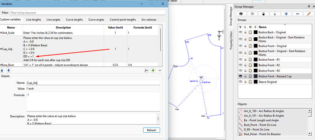Open objects clipboard icon for Bodice Front - R1
Screen dimensions: 315x140
pos(250,60)
